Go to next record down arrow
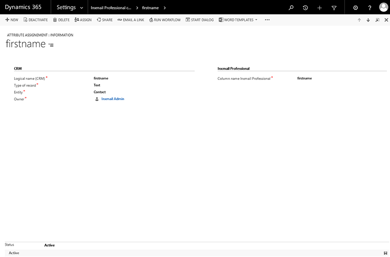390x257 pixels. coord(368,20)
